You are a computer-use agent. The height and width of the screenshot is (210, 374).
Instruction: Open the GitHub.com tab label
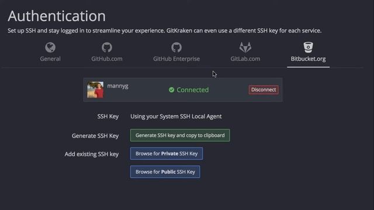click(x=107, y=58)
